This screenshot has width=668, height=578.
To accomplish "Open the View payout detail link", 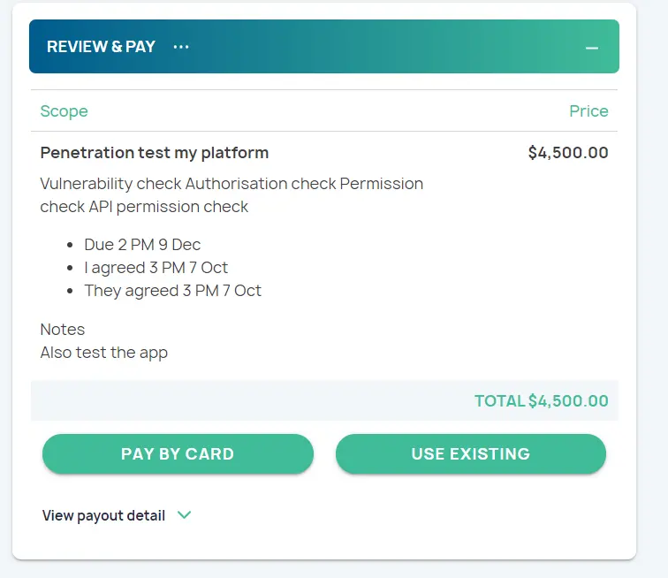I will tap(103, 515).
